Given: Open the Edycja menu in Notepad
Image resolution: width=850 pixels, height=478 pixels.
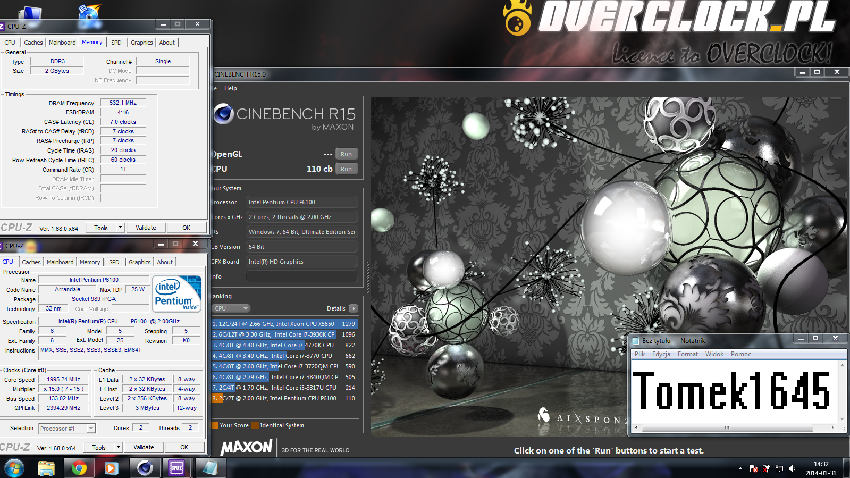Looking at the screenshot, I should coord(661,354).
